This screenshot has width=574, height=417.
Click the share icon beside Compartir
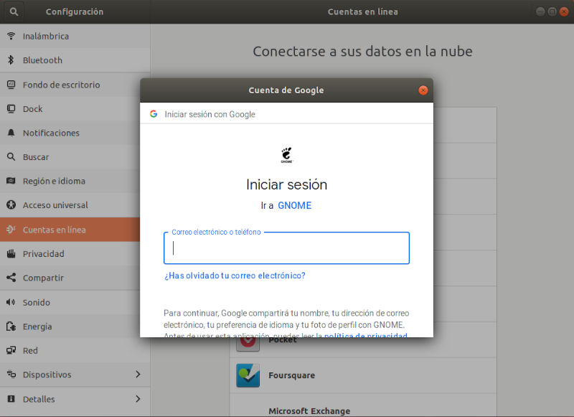point(11,278)
